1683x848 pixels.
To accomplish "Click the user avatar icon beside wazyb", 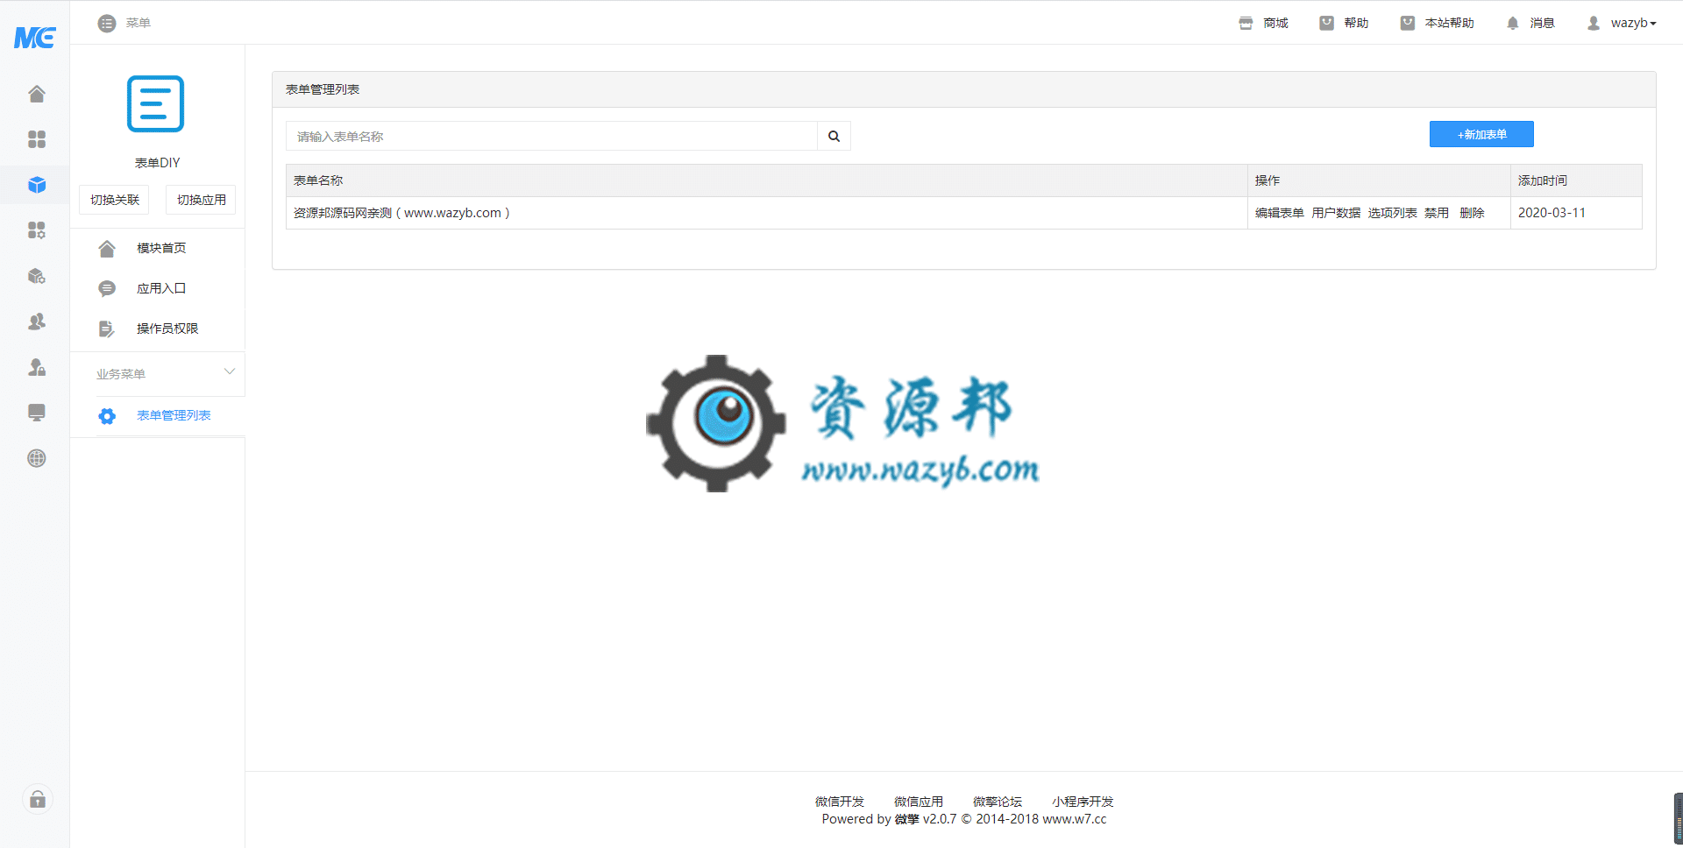I will (x=1594, y=24).
